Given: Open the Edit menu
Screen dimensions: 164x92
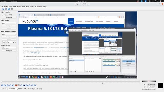Looking at the screenshot, I should (11, 6).
